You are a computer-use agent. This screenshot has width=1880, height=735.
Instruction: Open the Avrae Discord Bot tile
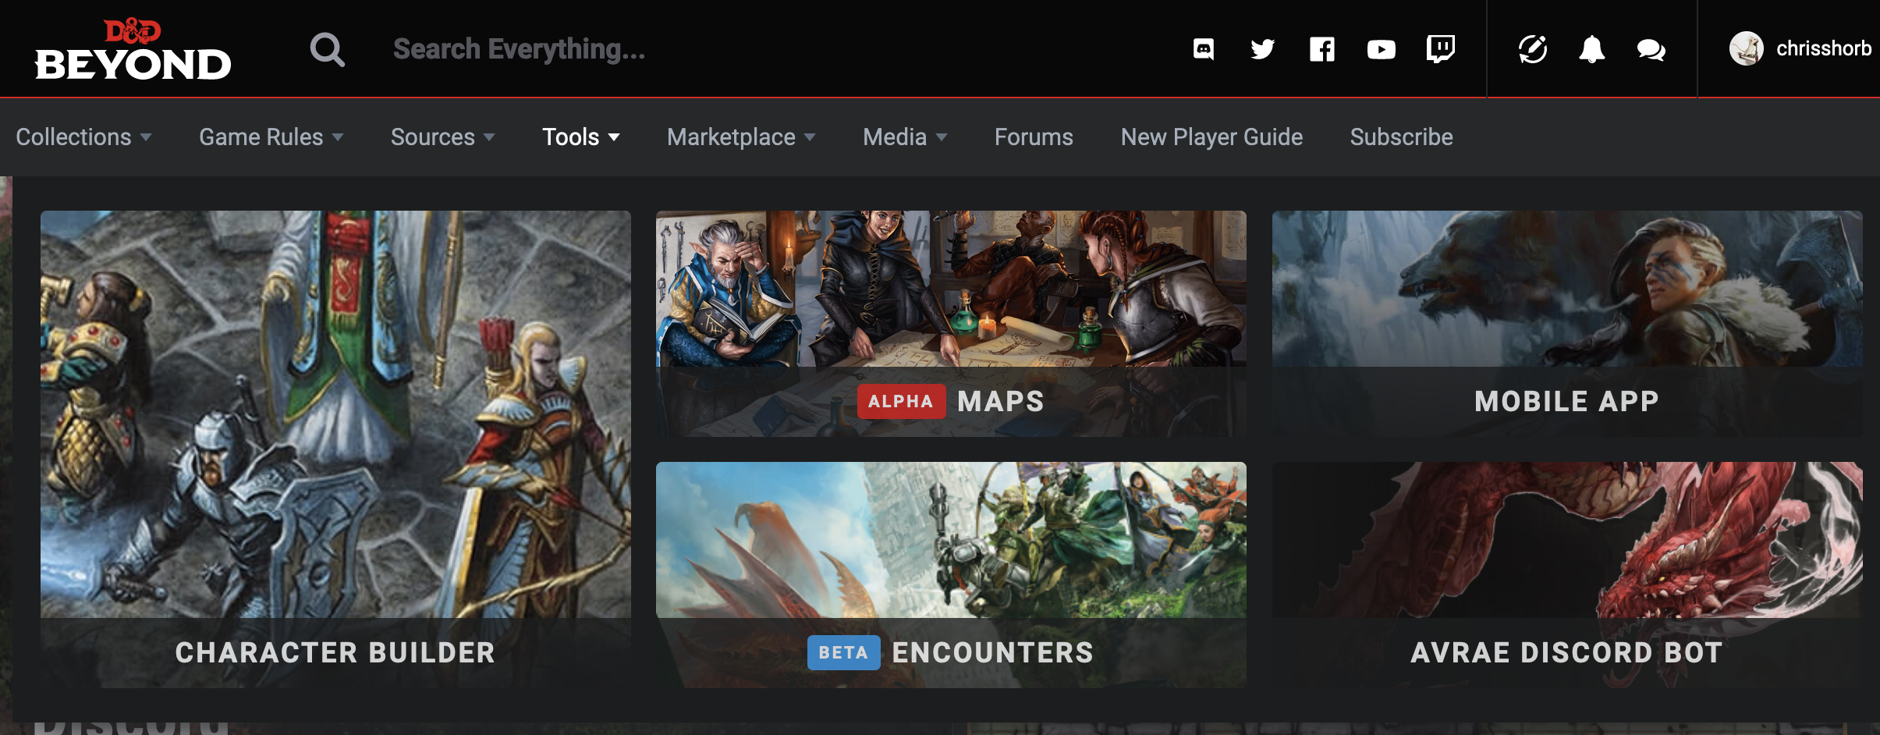tap(1567, 575)
